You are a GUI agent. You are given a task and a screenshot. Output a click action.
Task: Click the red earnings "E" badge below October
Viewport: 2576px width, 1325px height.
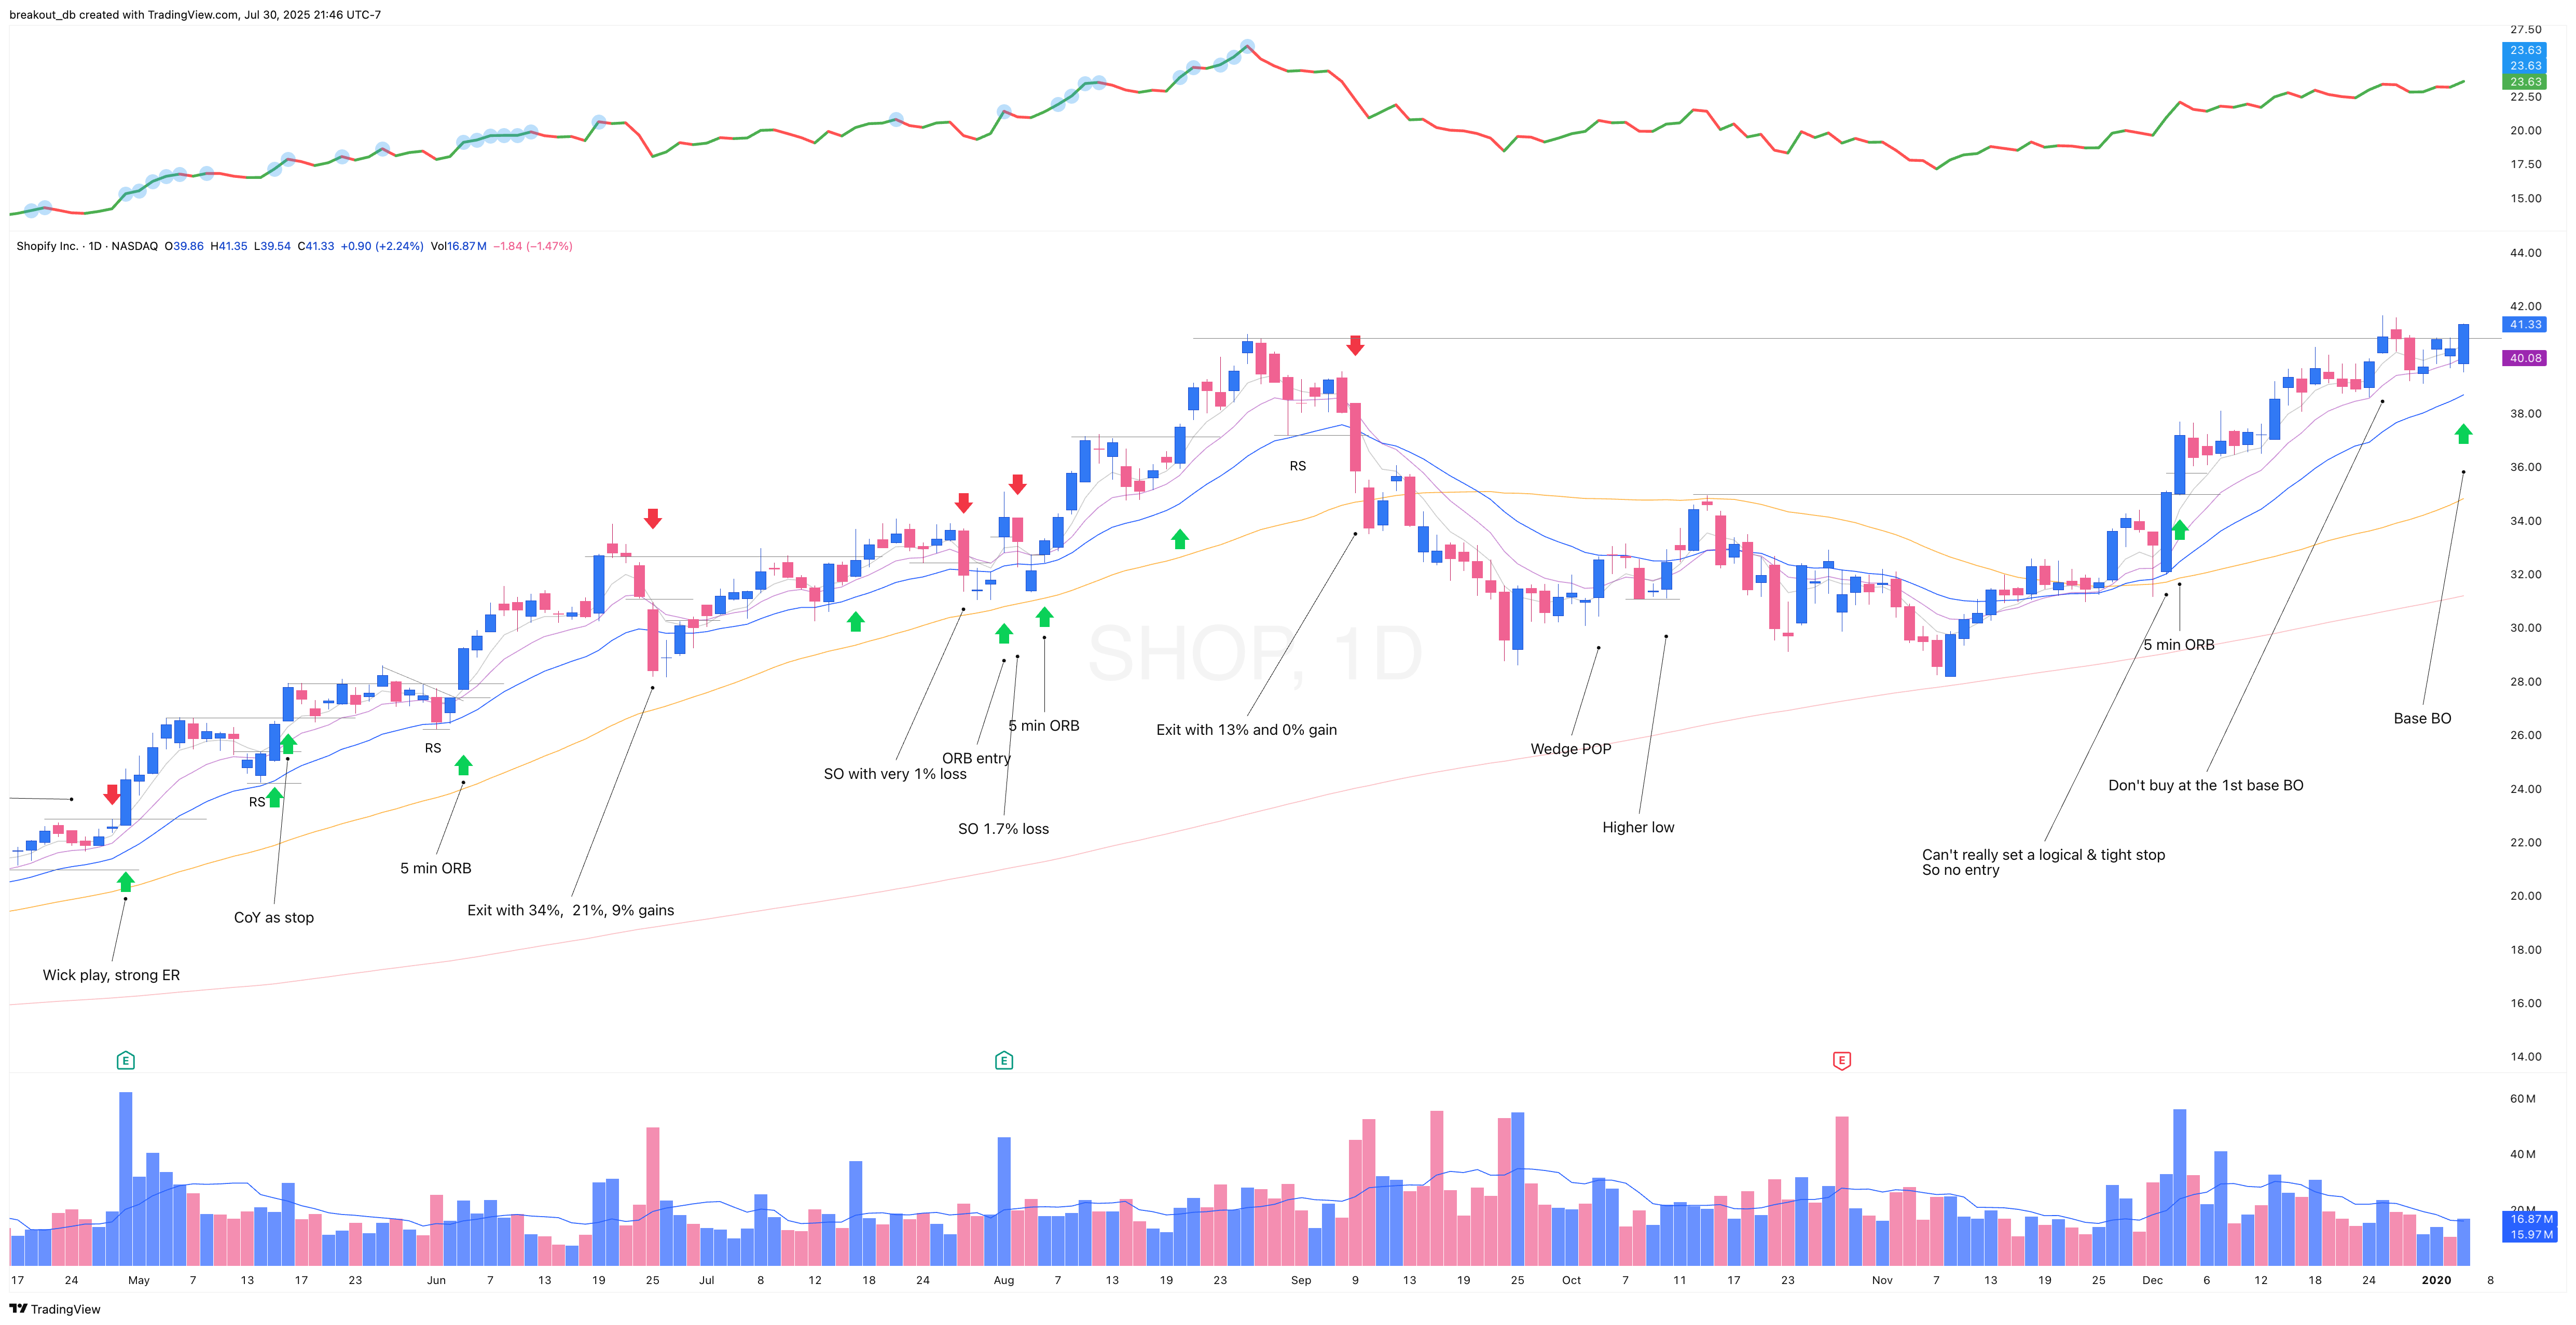1842,1061
